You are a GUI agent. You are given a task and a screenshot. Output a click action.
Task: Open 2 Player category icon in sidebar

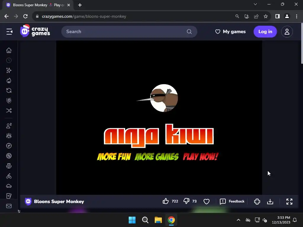9,126
